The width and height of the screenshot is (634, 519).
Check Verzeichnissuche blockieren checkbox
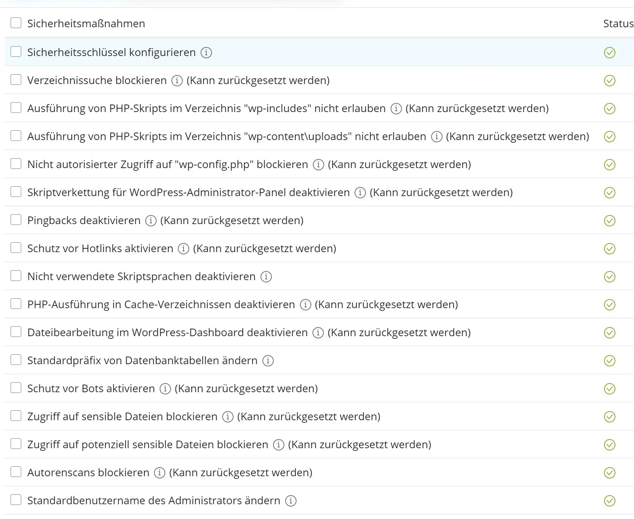[16, 79]
